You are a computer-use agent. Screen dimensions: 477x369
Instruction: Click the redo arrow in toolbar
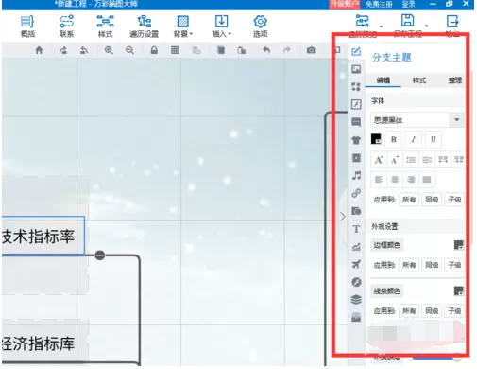coord(287,50)
